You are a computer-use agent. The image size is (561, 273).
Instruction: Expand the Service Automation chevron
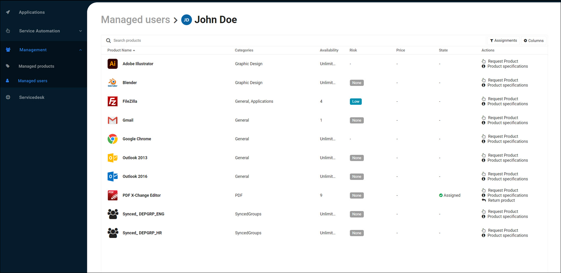point(80,31)
